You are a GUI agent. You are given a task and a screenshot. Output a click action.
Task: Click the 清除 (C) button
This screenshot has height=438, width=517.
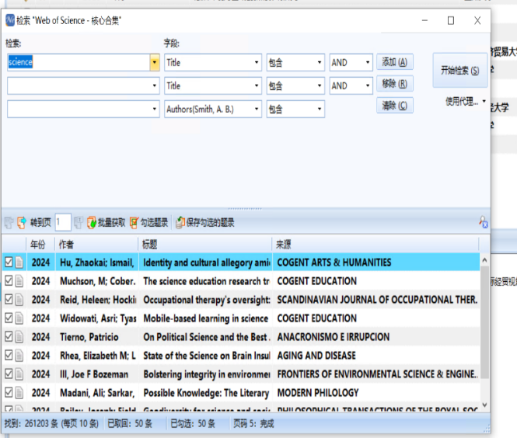(395, 106)
